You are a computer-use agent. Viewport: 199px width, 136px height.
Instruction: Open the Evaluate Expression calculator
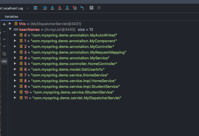click(91, 8)
